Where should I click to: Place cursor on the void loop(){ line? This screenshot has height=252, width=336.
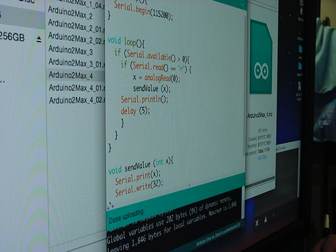click(x=126, y=42)
